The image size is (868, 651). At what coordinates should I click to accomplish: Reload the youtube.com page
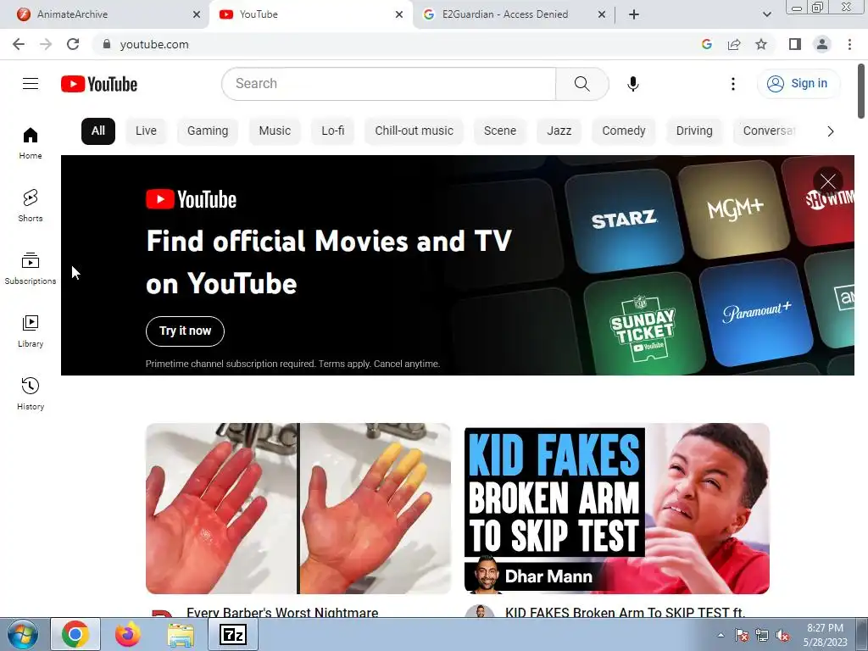pyautogui.click(x=73, y=44)
